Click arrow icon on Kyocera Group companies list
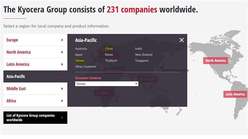Viewport: 248px width, 139px height. [62, 118]
